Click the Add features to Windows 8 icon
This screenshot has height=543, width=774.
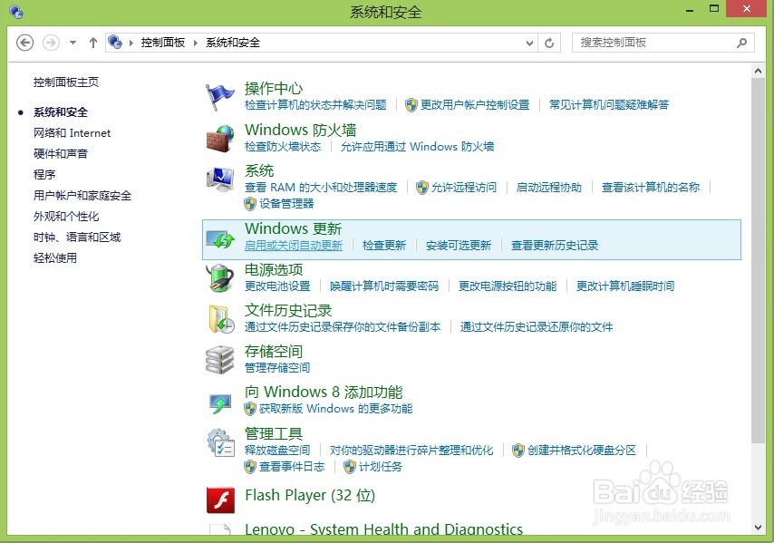coord(219,403)
